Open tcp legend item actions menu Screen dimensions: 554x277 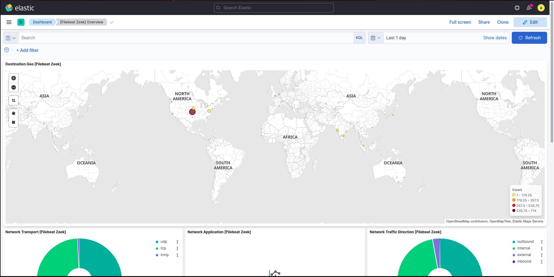click(178, 248)
